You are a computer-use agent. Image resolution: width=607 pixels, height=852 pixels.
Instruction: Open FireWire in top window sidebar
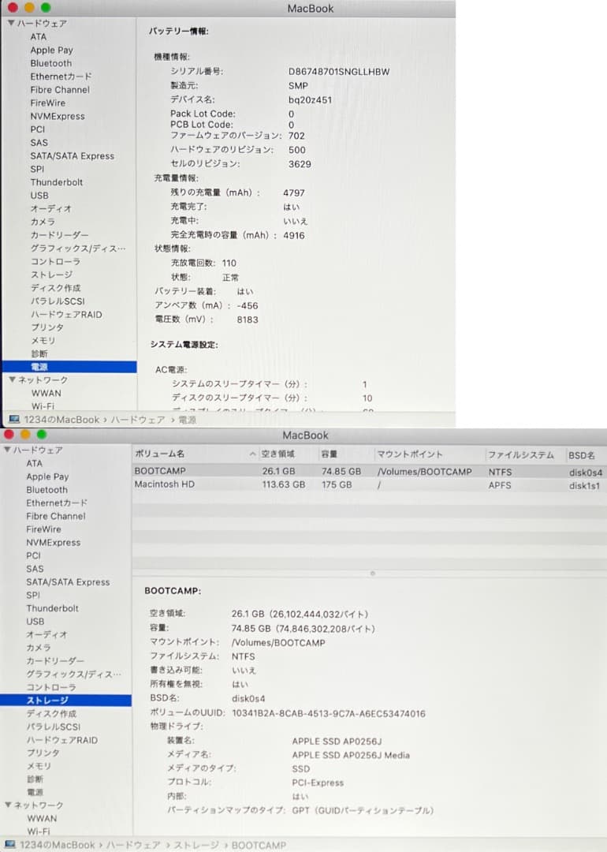pyautogui.click(x=48, y=103)
